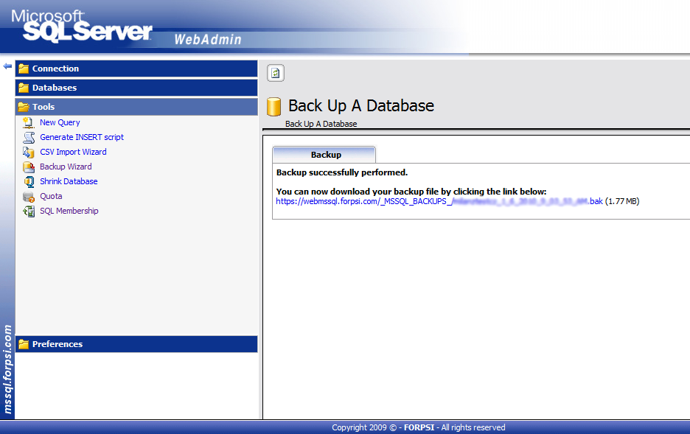Open SQL Membership link
690x434 pixels.
click(x=69, y=211)
